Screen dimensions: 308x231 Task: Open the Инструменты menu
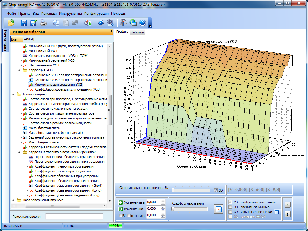(x=70, y=14)
